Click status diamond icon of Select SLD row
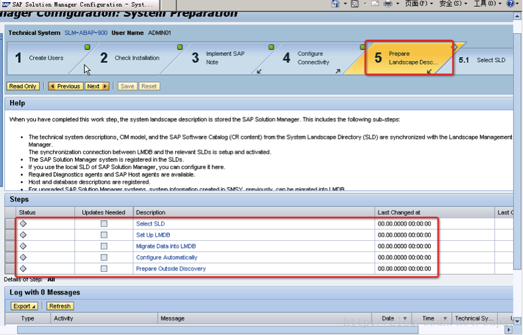 tap(23, 224)
